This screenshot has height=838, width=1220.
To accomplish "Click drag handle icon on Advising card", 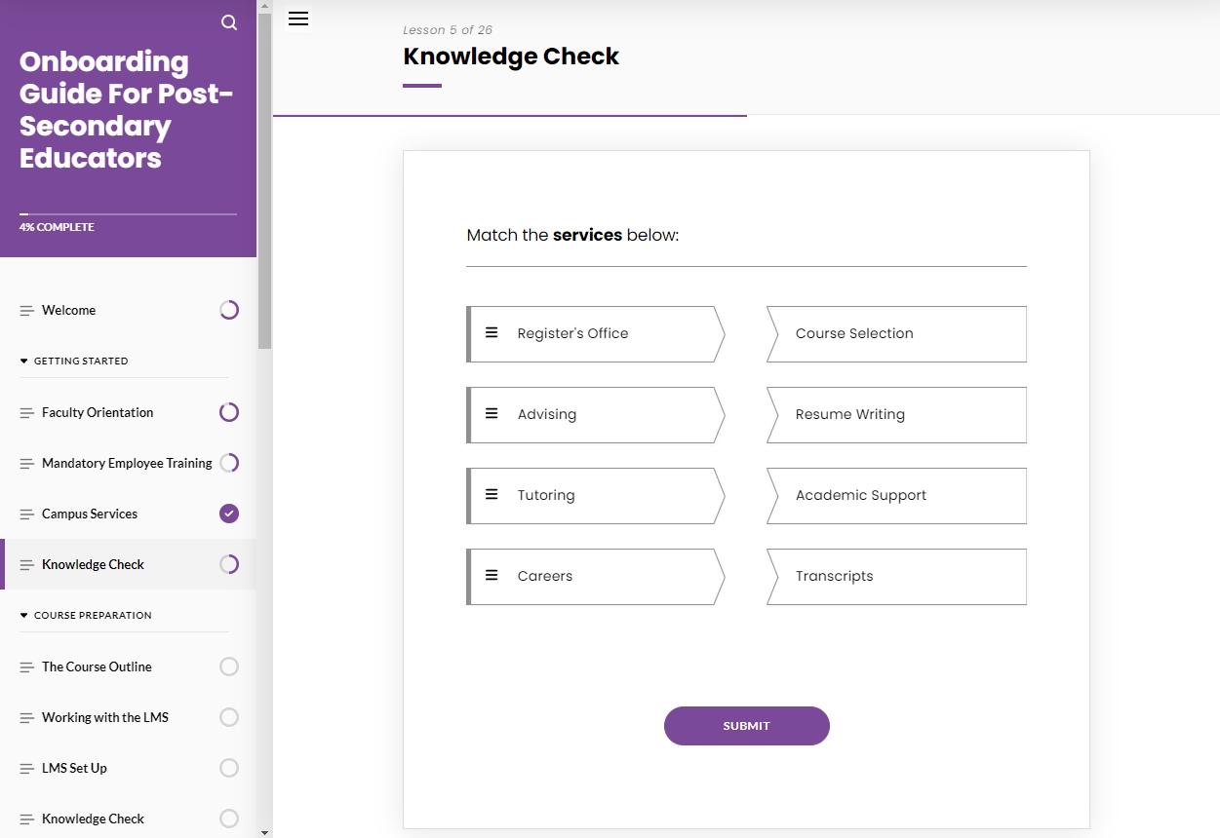I will pyautogui.click(x=492, y=414).
